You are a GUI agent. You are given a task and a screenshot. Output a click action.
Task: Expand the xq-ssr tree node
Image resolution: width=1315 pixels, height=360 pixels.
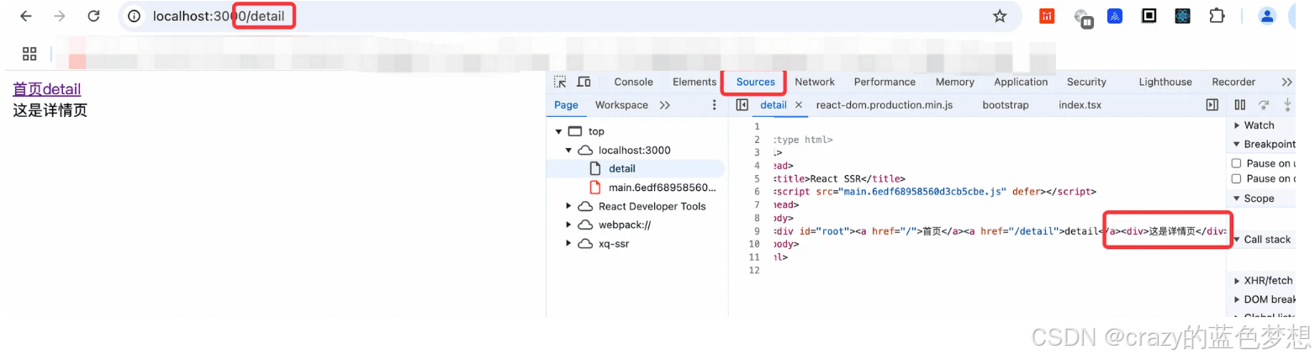click(x=568, y=244)
